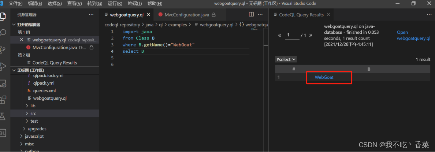The image size is (435, 152).
Task: Click the Open webgoatquery.ql link
Action: pos(413,36)
